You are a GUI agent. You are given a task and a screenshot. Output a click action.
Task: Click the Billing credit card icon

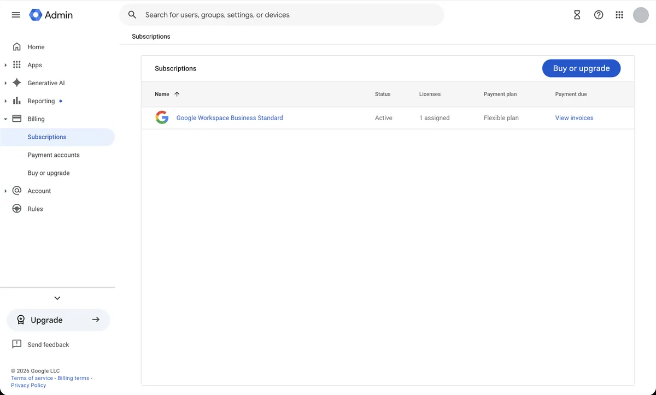pos(17,119)
